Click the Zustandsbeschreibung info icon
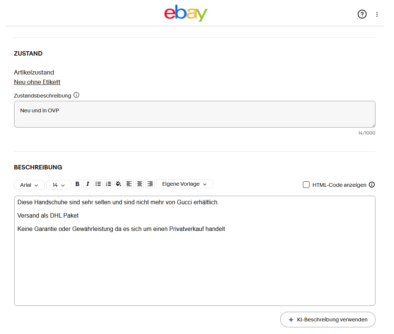394x334 pixels. coord(76,95)
